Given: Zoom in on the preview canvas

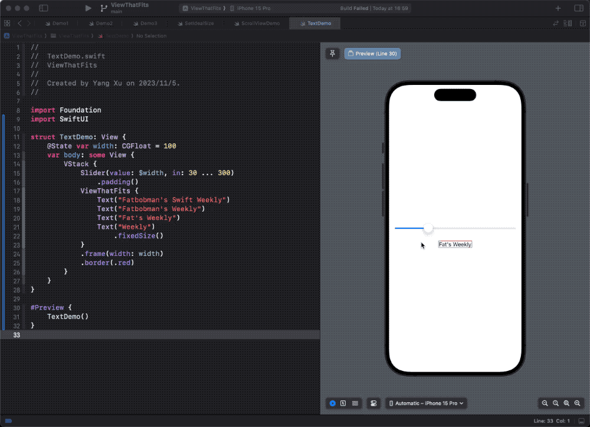Looking at the screenshot, I should coord(577,403).
